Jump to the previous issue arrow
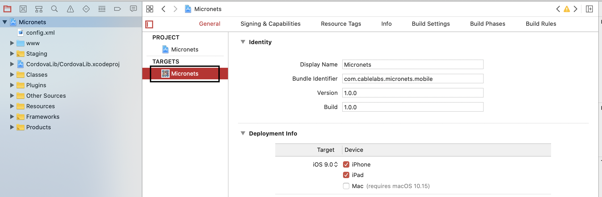 click(558, 9)
